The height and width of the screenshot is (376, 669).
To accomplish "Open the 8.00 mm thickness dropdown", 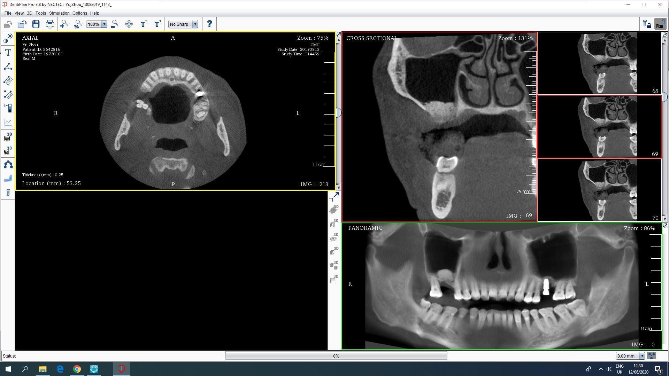I will (642, 356).
